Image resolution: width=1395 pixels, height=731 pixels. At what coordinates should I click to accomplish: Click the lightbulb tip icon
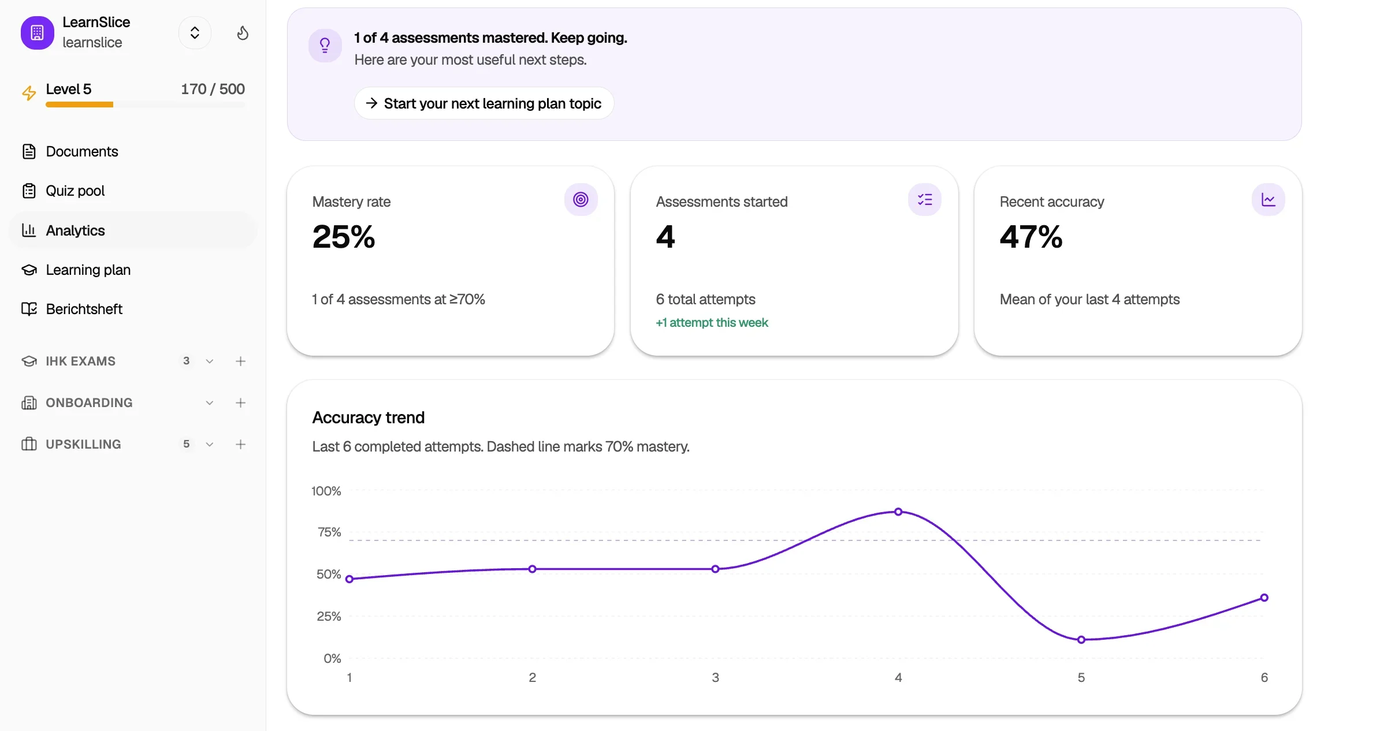coord(325,46)
